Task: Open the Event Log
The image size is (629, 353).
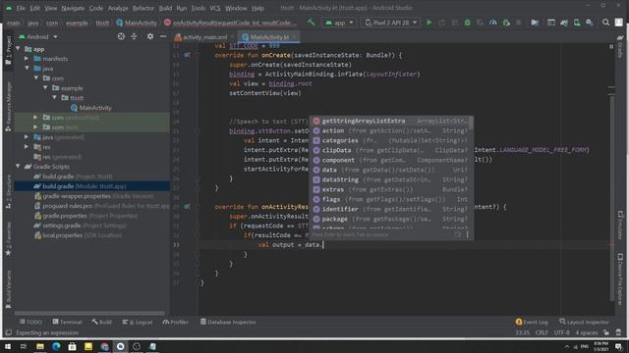Action: [532, 322]
